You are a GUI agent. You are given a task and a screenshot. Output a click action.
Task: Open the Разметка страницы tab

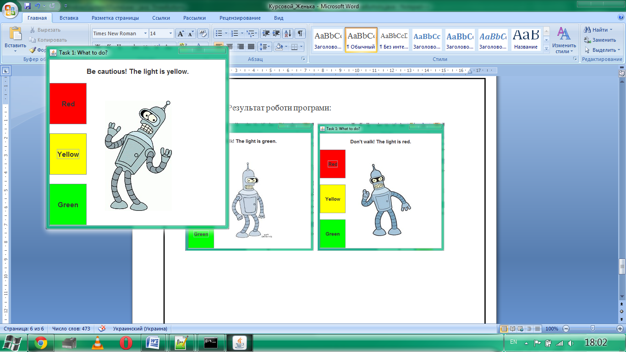click(x=115, y=18)
